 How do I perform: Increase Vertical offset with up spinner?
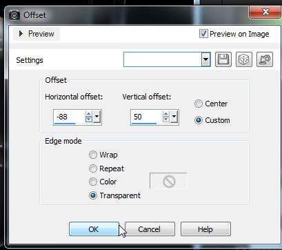pos(165,114)
